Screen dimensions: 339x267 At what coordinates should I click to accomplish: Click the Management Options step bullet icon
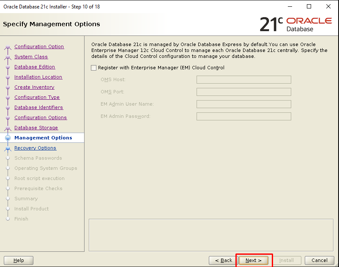pos(8,138)
